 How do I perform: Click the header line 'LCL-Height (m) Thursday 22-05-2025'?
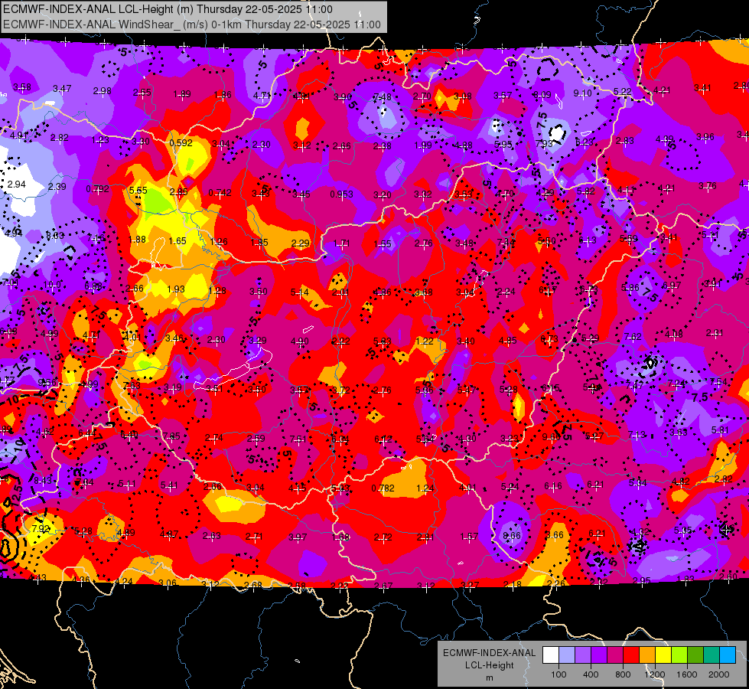coord(168,9)
